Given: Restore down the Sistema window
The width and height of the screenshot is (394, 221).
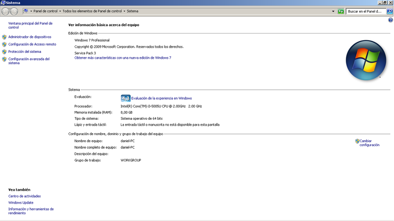Looking at the screenshot, I should click(385, 3).
